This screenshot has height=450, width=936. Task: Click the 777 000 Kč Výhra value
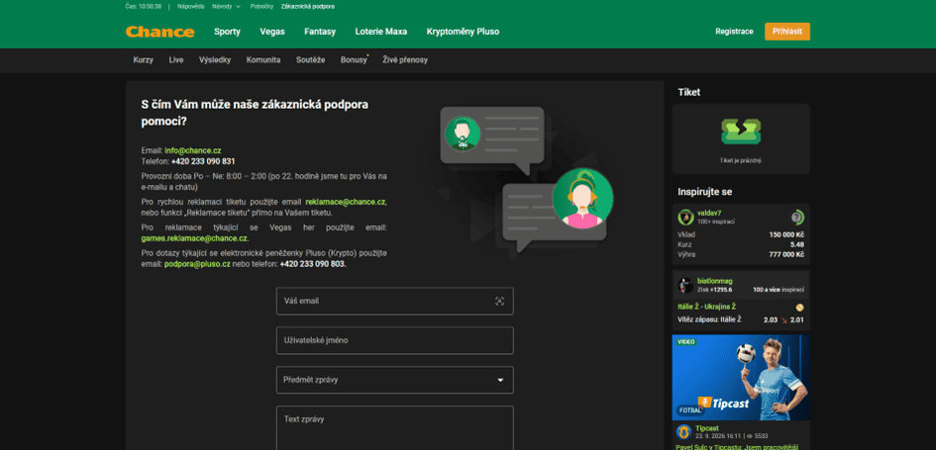786,254
